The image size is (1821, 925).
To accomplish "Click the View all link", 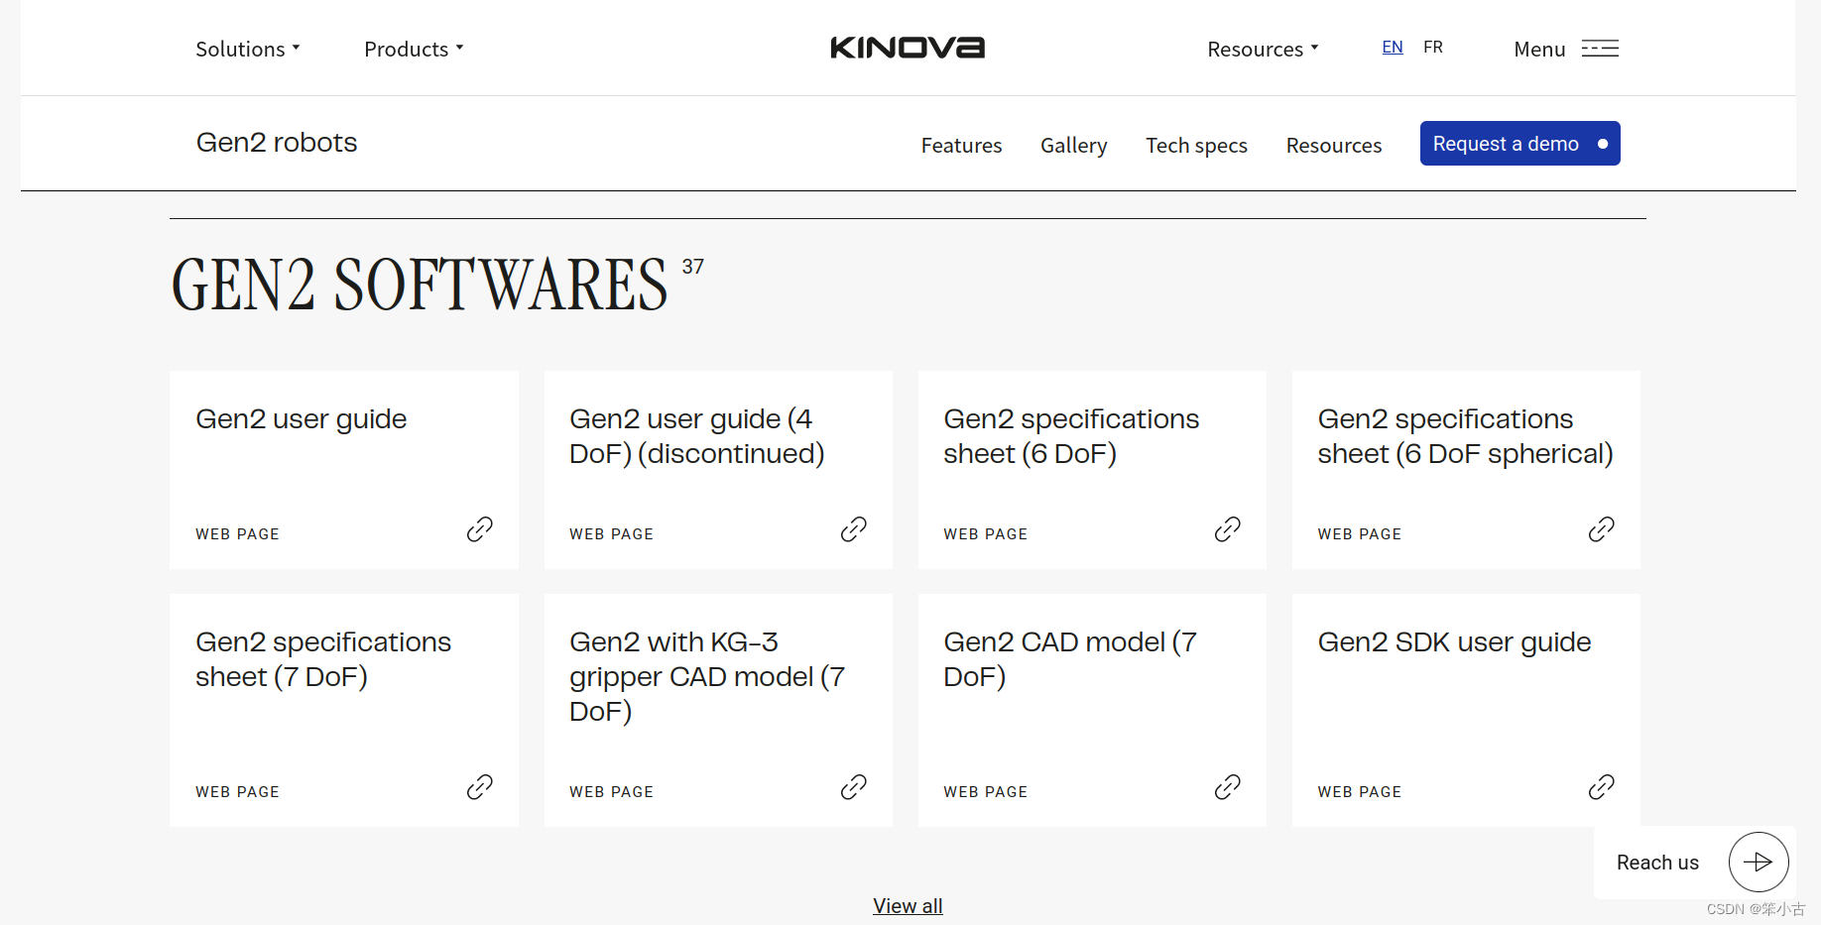I will (908, 905).
